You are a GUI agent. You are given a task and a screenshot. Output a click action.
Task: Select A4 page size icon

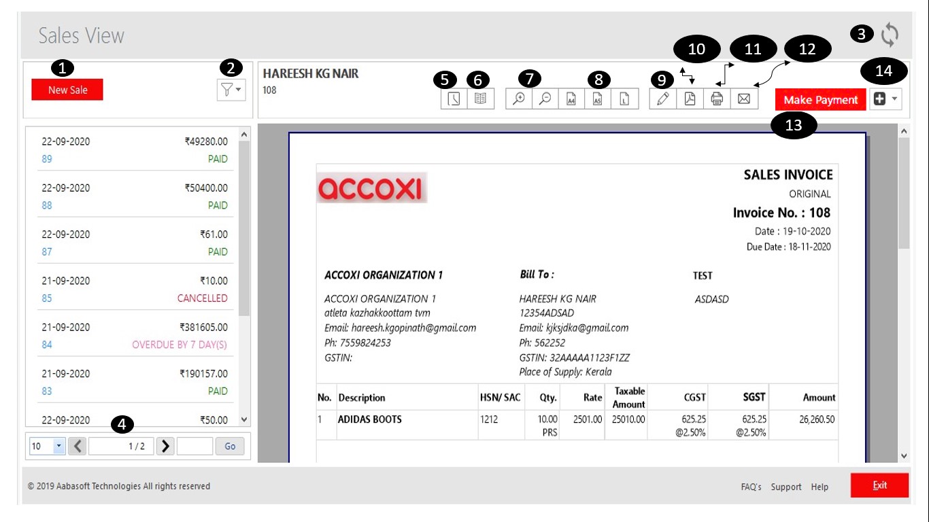click(571, 99)
